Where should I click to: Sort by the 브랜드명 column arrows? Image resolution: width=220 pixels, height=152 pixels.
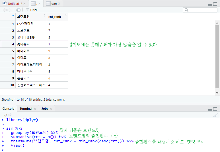44,15
